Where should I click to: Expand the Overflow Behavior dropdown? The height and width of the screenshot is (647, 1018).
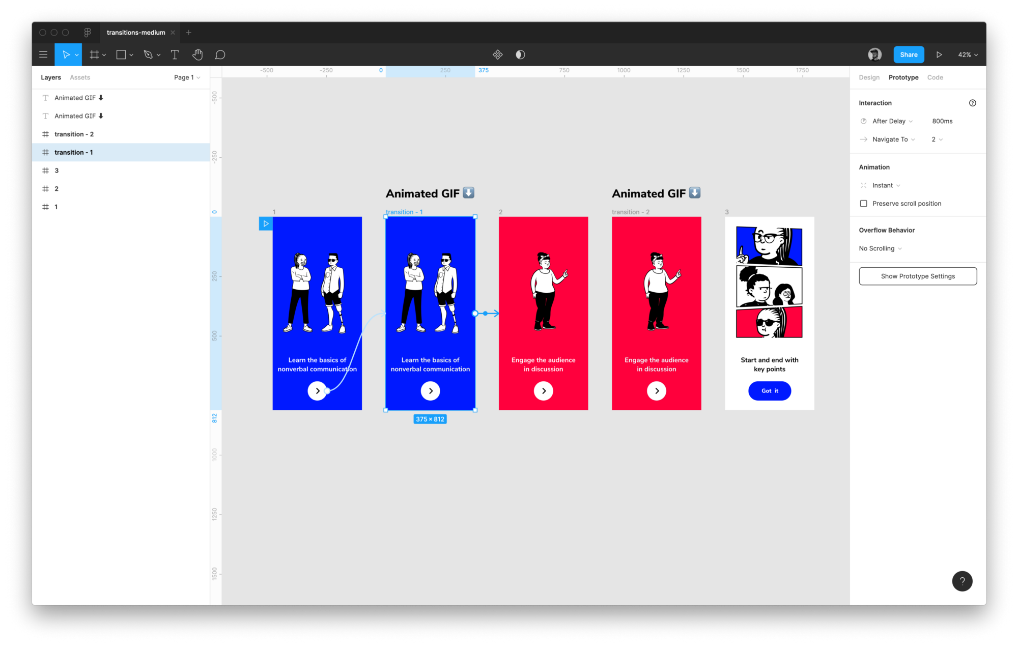880,248
